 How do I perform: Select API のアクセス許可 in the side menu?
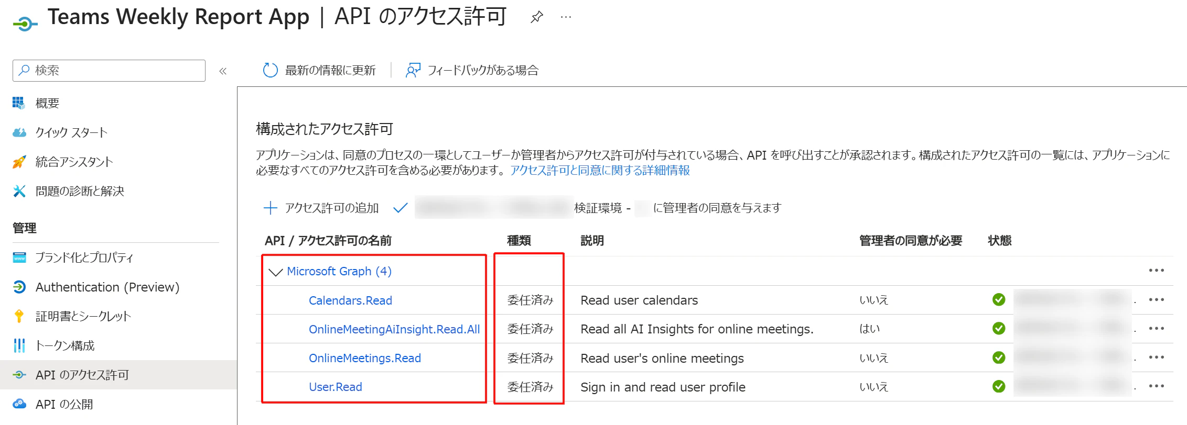[118, 375]
